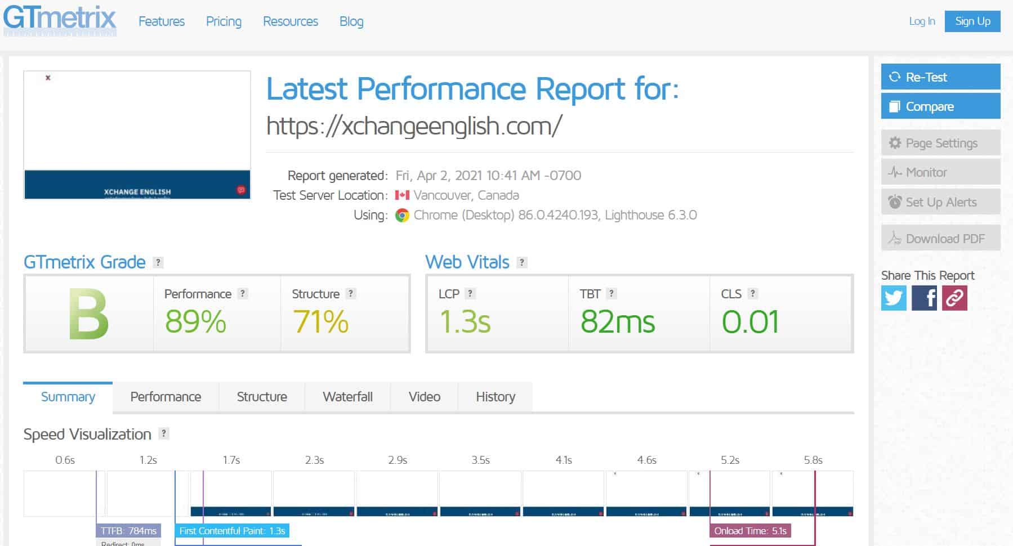The image size is (1013, 546).
Task: Click the Latest Performance Report for heading
Action: [472, 89]
